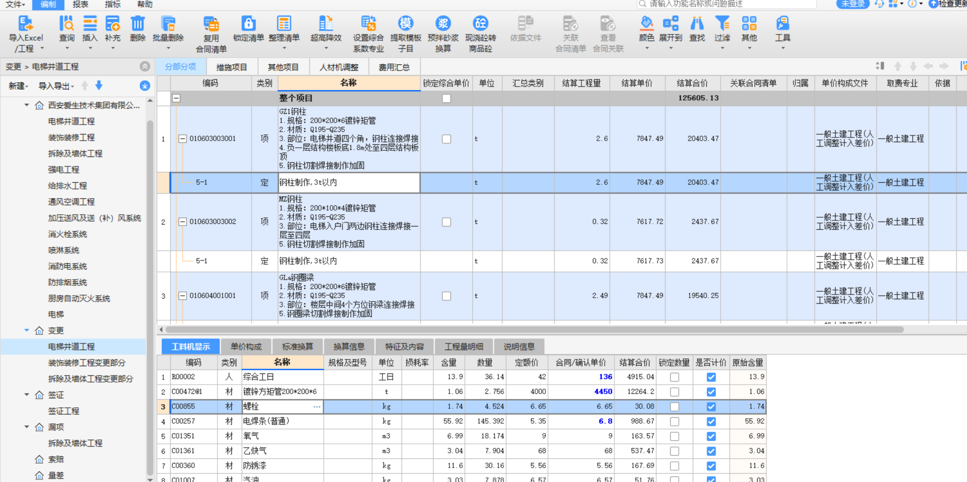Collapse the 变更 tree node

pos(27,330)
